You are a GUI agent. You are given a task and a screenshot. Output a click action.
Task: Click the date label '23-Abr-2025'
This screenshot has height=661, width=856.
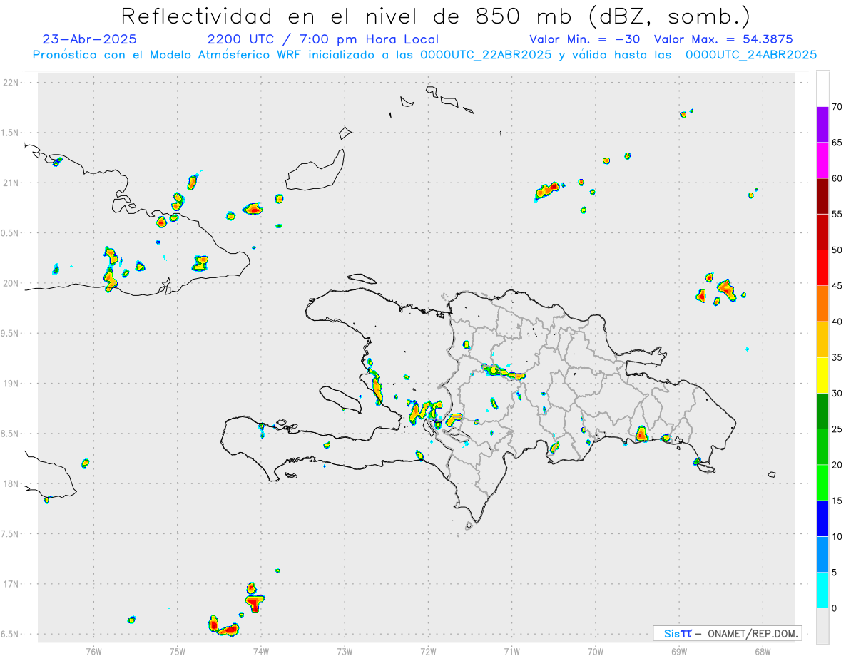coord(90,39)
